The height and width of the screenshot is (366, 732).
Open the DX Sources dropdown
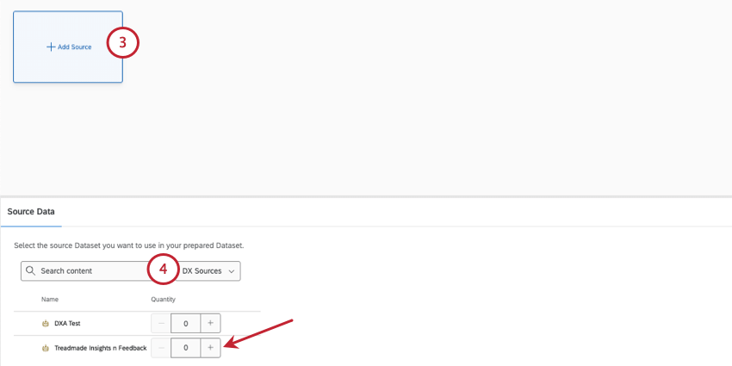click(x=208, y=270)
